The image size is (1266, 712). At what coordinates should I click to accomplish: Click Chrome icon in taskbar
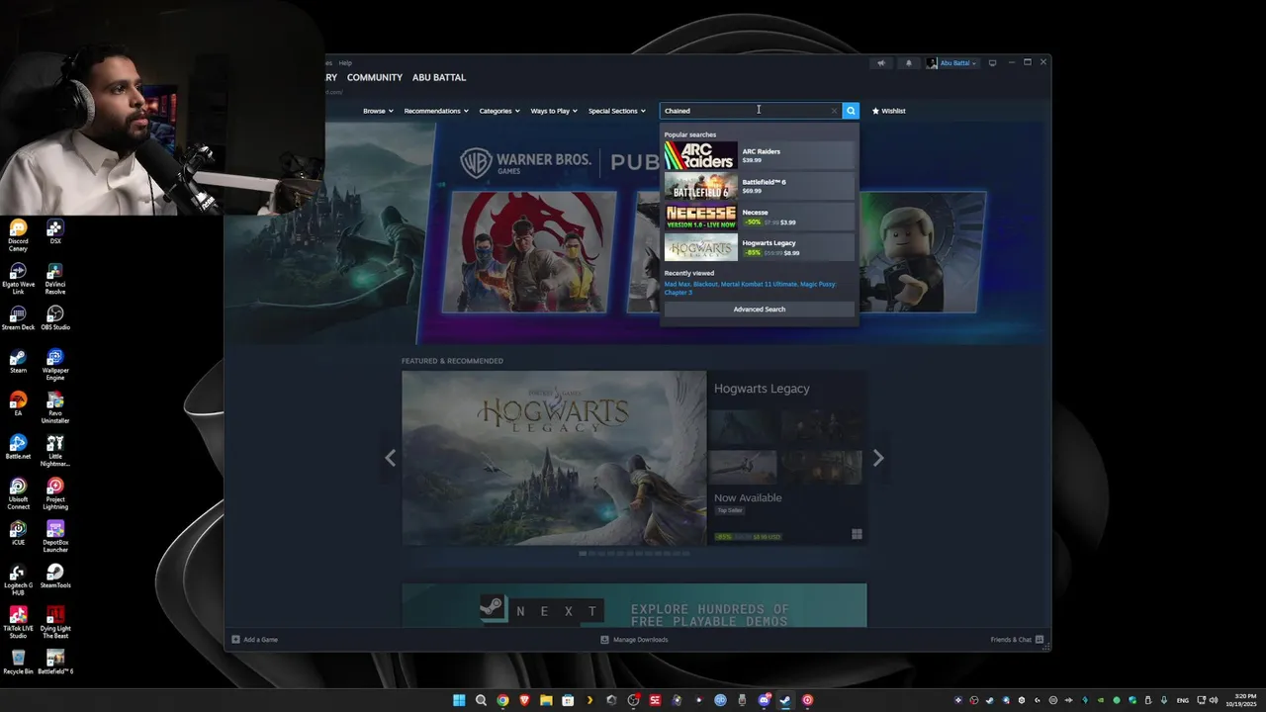[x=502, y=700]
